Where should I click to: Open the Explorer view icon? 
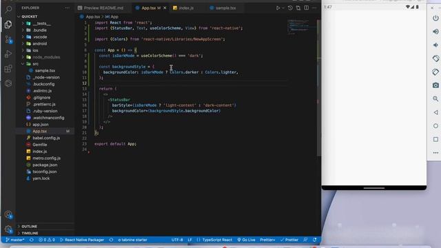[8, 25]
